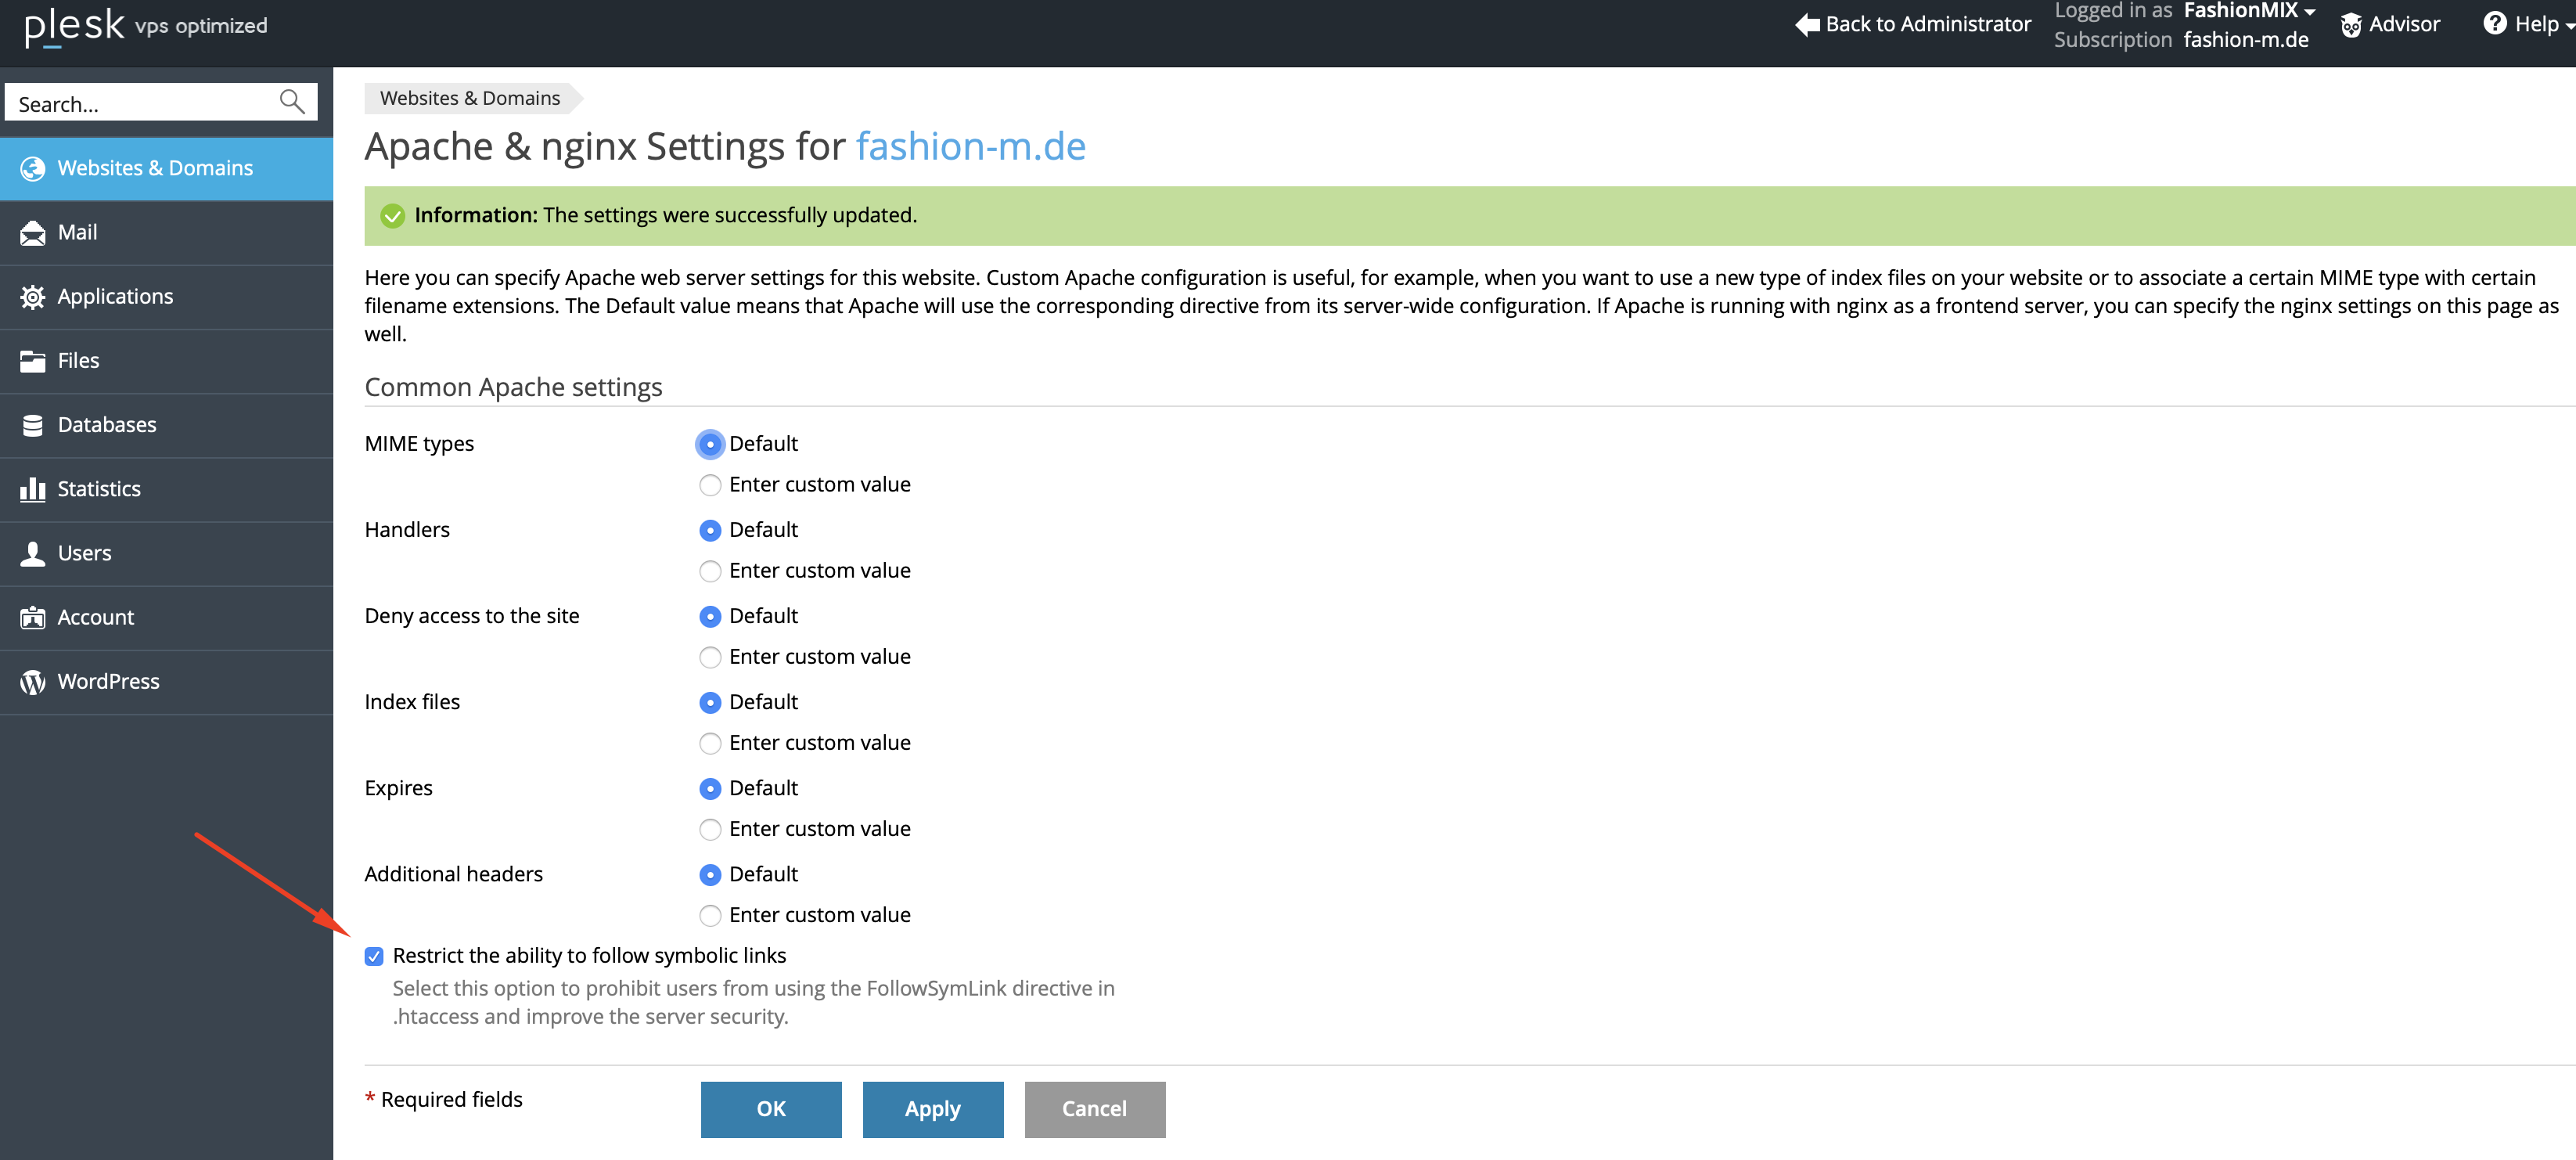Click the Databases cylinder icon
Screen dimensions: 2576x1160
[x=33, y=425]
